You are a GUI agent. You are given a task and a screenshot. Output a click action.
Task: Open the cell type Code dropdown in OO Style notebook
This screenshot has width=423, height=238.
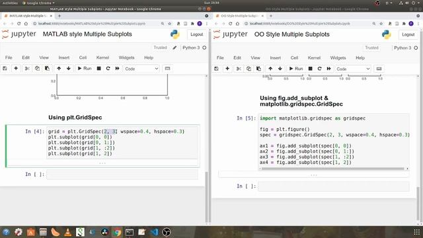click(x=353, y=69)
